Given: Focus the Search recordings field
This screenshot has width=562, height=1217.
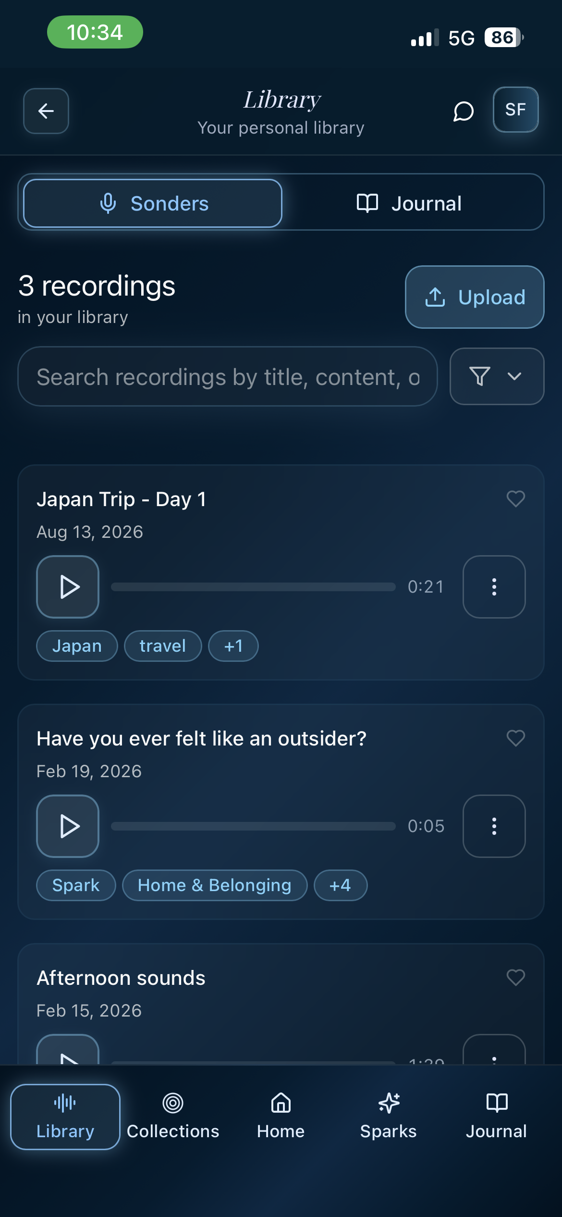Looking at the screenshot, I should 228,376.
